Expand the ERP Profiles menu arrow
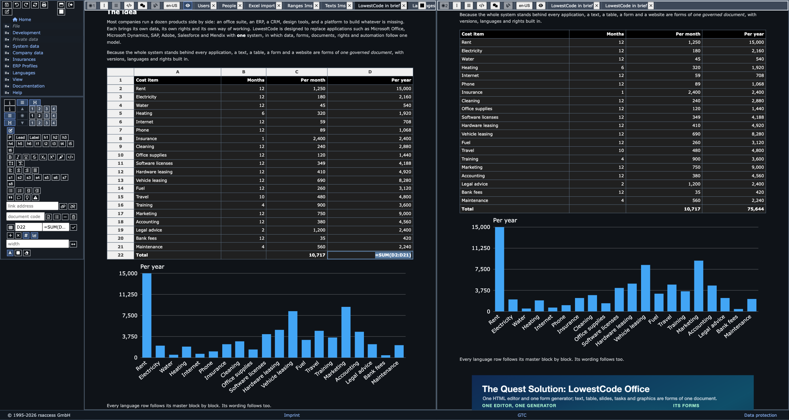Image resolution: width=789 pixels, height=420 pixels. (7, 66)
